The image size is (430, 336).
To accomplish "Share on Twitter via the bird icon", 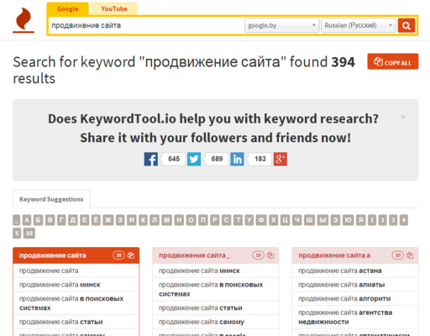I will coord(194,159).
